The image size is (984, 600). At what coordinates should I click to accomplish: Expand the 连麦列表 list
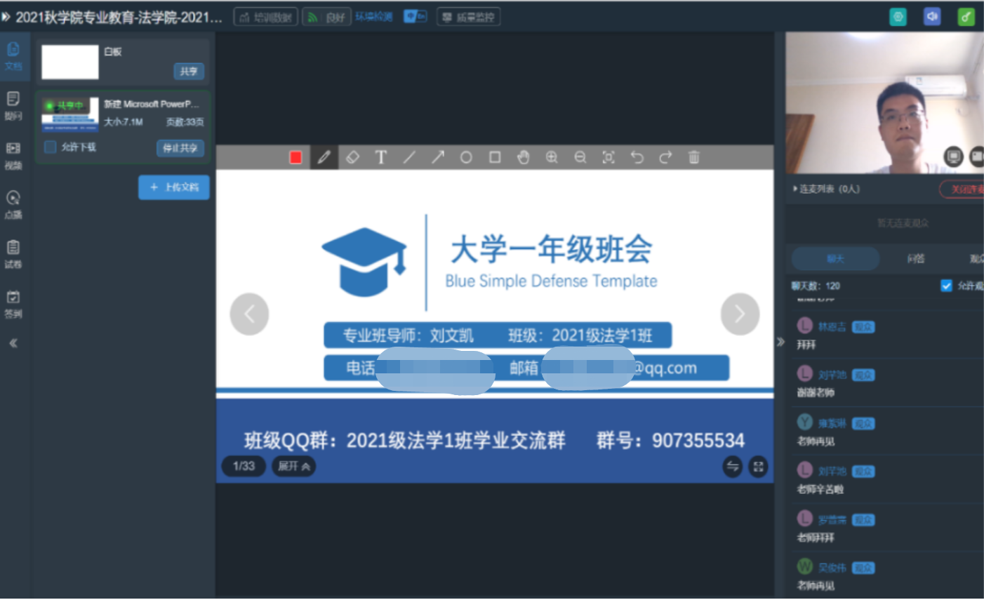pyautogui.click(x=795, y=189)
